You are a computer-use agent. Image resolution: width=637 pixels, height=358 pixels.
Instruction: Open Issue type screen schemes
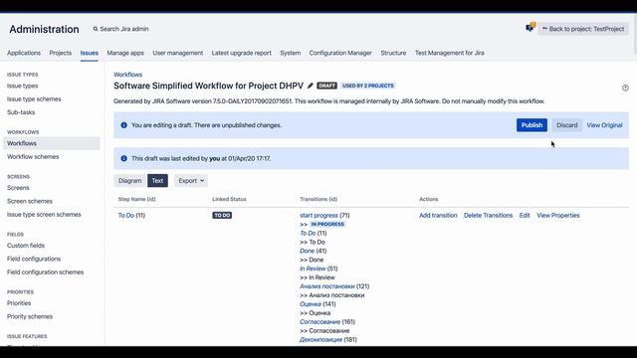tap(44, 215)
